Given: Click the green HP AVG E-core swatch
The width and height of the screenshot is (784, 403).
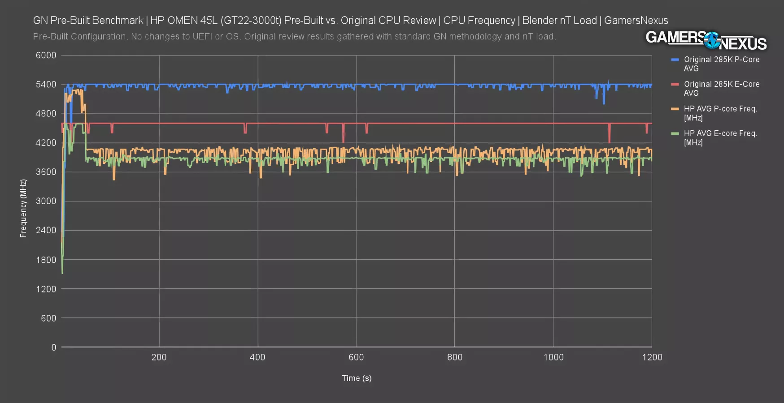Looking at the screenshot, I should [675, 133].
